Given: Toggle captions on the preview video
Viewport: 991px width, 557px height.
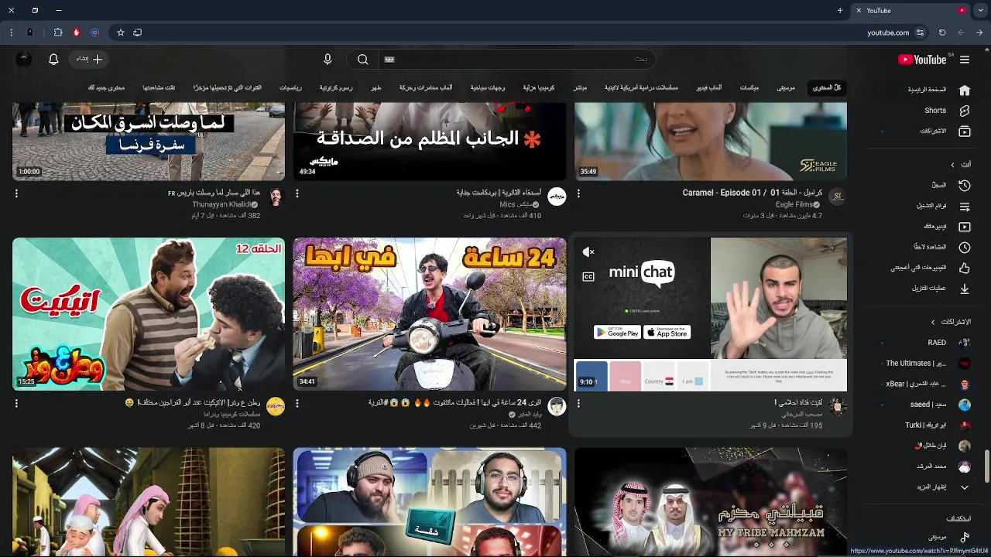Looking at the screenshot, I should point(588,276).
